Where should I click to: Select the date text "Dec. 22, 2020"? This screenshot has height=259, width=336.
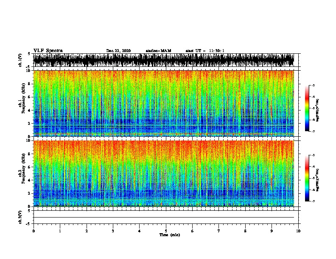118,51
